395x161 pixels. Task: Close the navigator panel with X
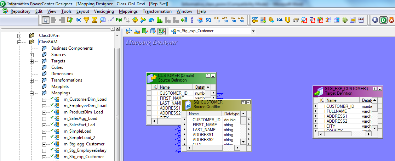(117, 29)
